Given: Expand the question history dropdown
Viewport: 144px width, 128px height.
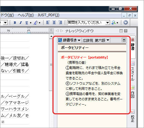Looking at the screenshot, I should (x=107, y=23).
